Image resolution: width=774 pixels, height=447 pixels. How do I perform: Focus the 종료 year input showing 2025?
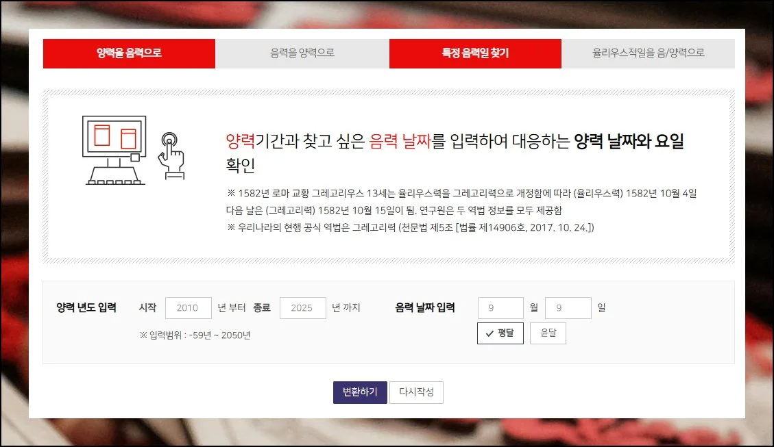pyautogui.click(x=302, y=308)
